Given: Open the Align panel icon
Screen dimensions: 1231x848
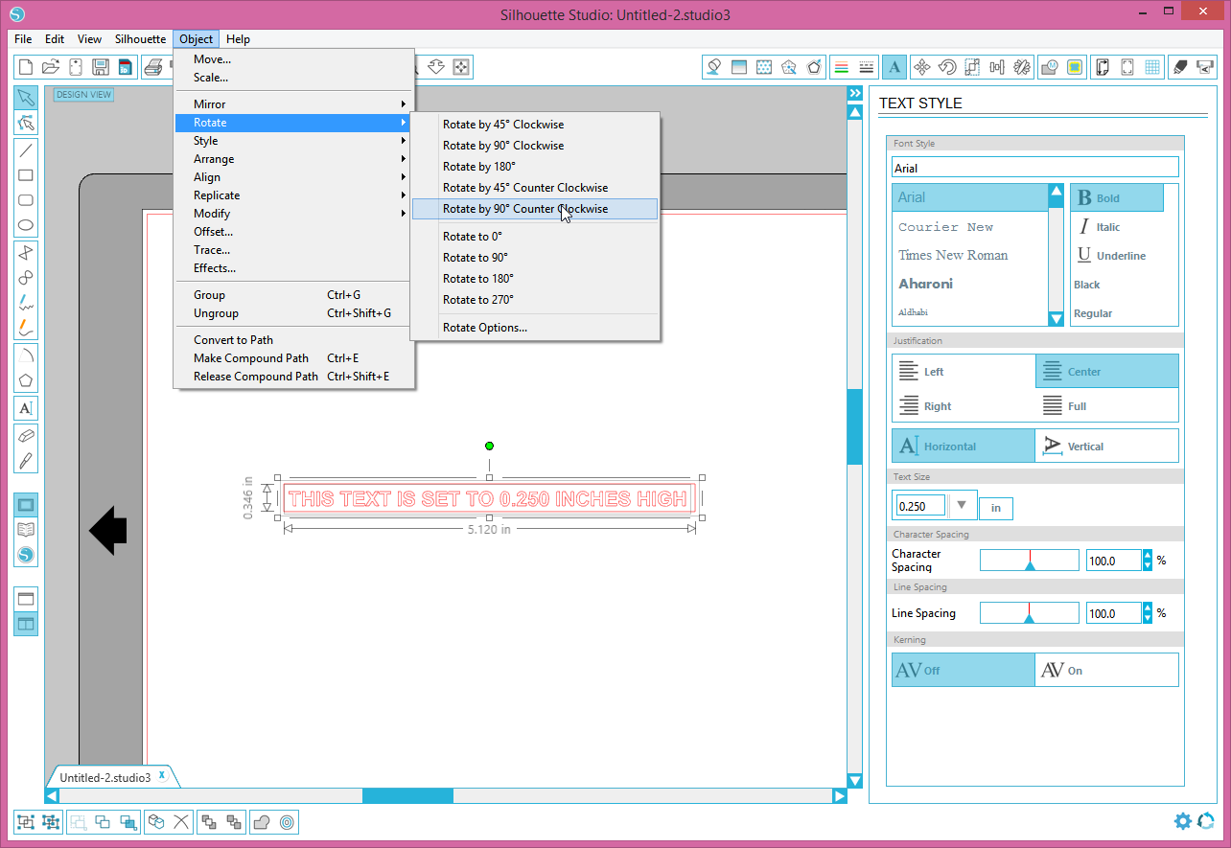Looking at the screenshot, I should 997,67.
